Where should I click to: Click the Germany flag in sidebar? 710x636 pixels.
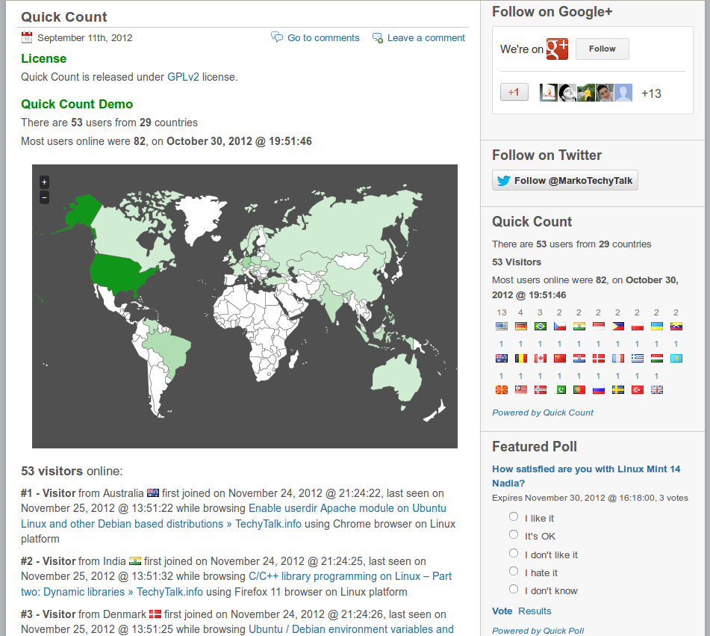521,327
